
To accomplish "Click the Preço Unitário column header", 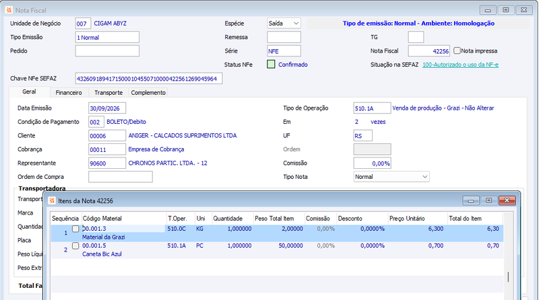I will click(418, 219).
